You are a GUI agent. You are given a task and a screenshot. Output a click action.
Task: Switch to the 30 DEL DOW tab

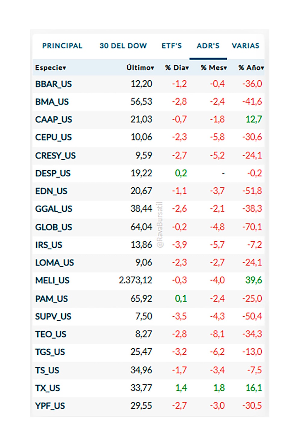[123, 46]
